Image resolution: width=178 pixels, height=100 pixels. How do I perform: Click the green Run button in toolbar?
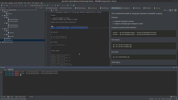click(x=45, y=6)
